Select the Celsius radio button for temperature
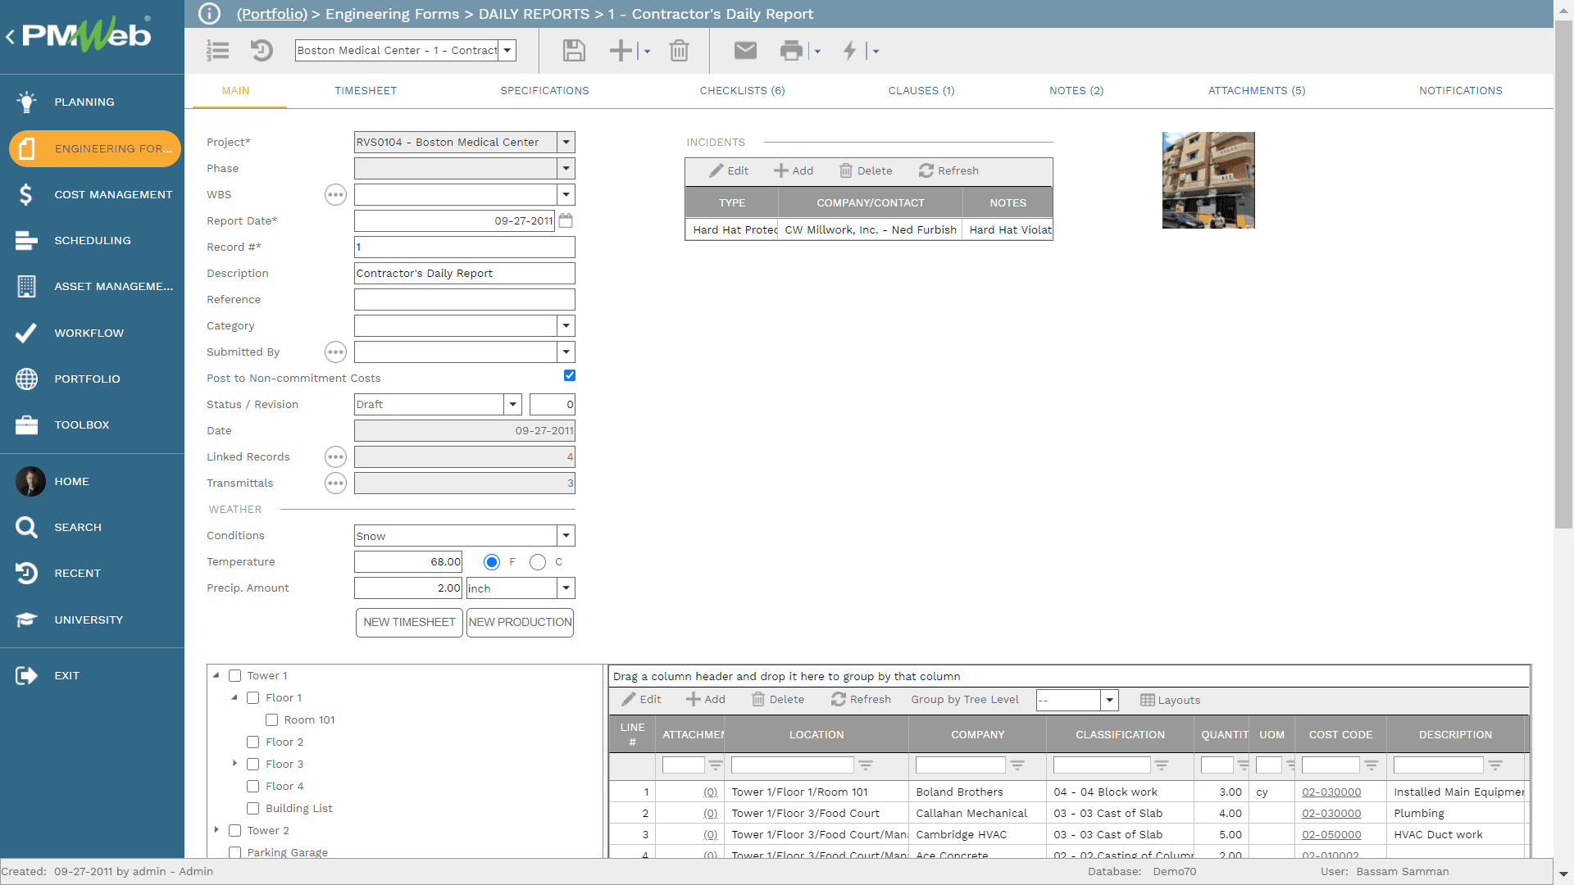Viewport: 1574px width, 885px height. (538, 562)
